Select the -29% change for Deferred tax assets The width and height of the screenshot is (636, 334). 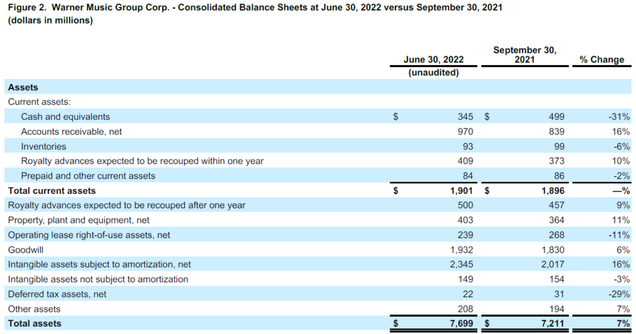[619, 294]
